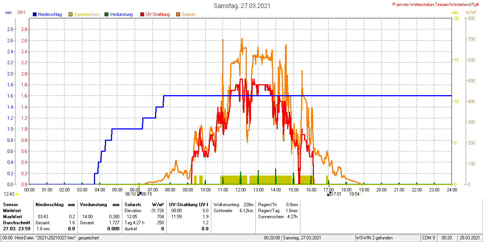The height and width of the screenshot is (242, 483).
Task: Click the COM 9 status panel
Action: 429,238
